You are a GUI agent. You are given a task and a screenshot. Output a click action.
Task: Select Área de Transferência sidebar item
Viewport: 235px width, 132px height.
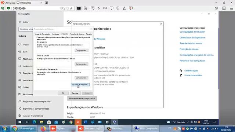click(x=33, y=116)
